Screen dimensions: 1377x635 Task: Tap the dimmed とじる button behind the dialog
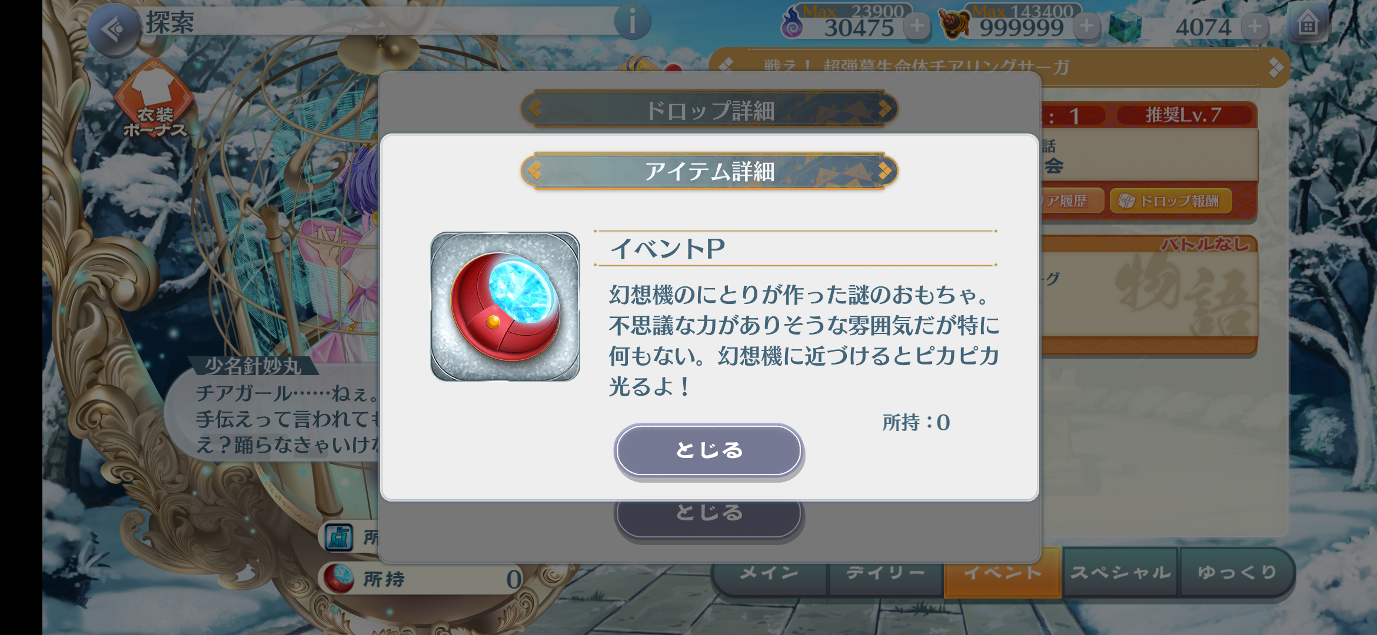coord(709,516)
